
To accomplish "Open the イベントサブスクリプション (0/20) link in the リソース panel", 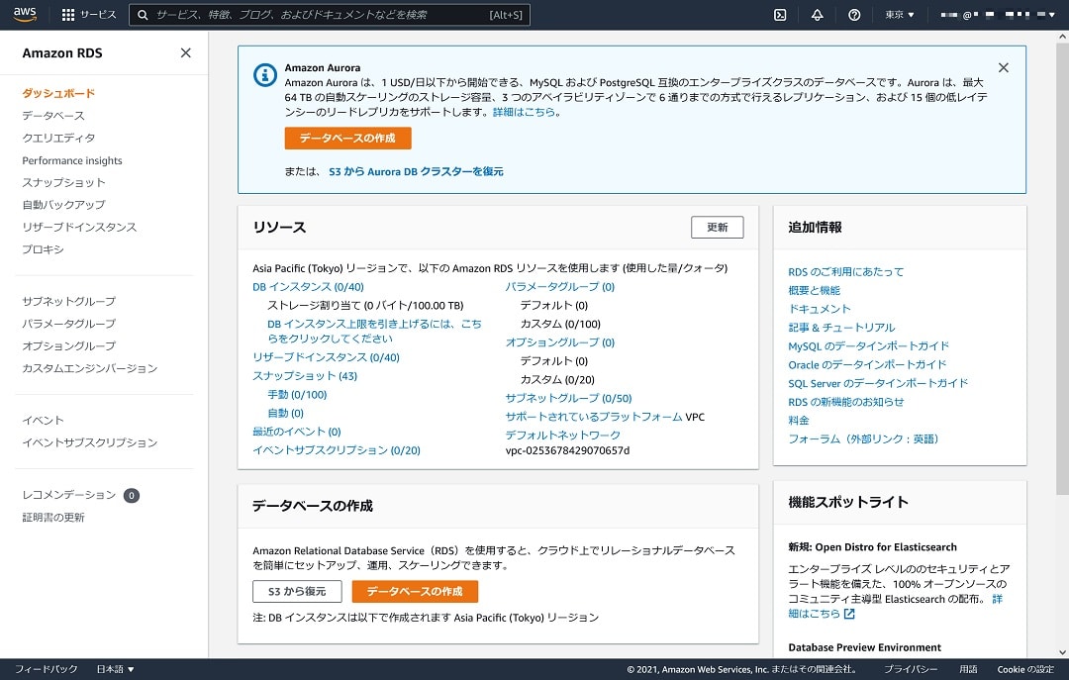I will click(337, 450).
